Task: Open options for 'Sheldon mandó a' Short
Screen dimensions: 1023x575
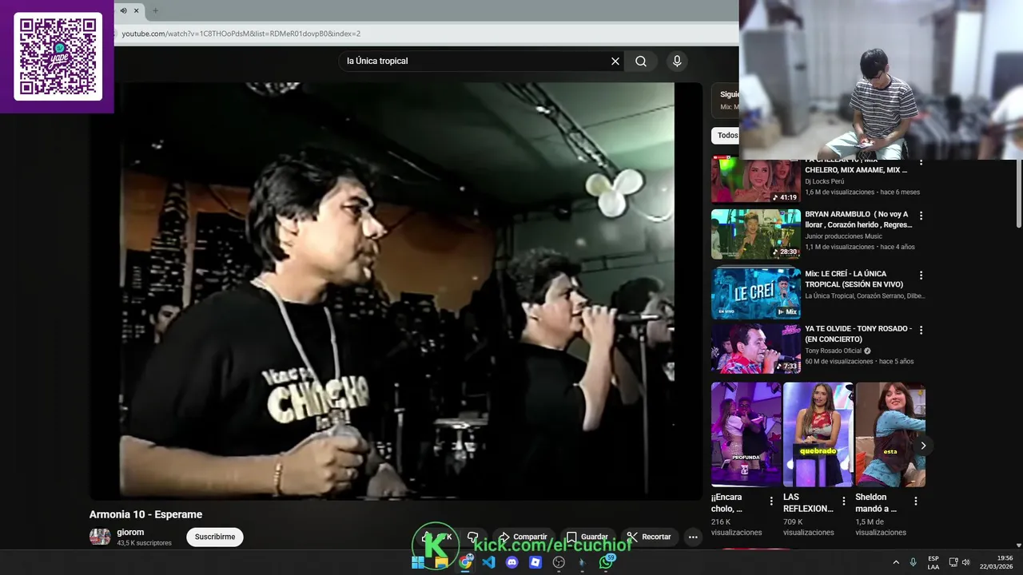Action: [x=916, y=501]
